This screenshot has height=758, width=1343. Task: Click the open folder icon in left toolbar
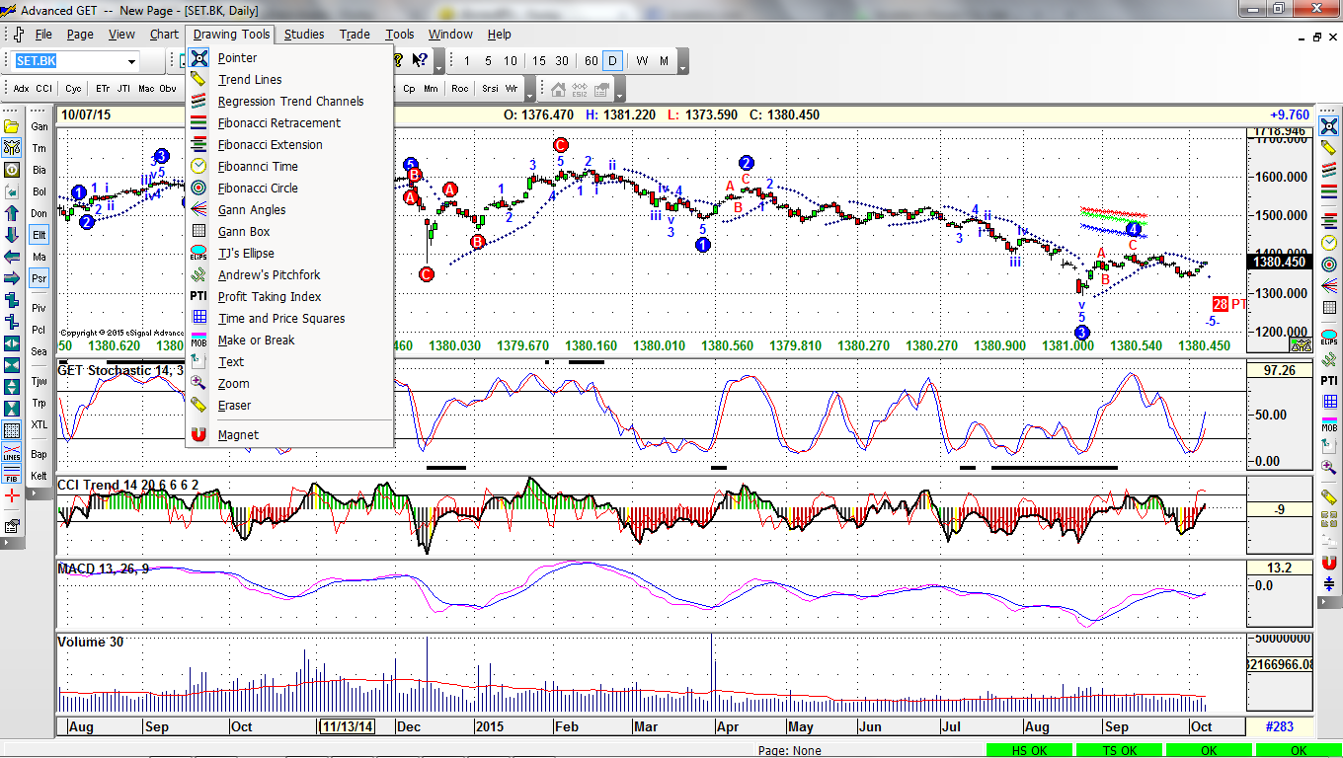pyautogui.click(x=12, y=126)
